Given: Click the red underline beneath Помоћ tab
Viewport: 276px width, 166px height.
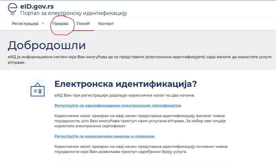Looking at the screenshot, I should 83,31.
